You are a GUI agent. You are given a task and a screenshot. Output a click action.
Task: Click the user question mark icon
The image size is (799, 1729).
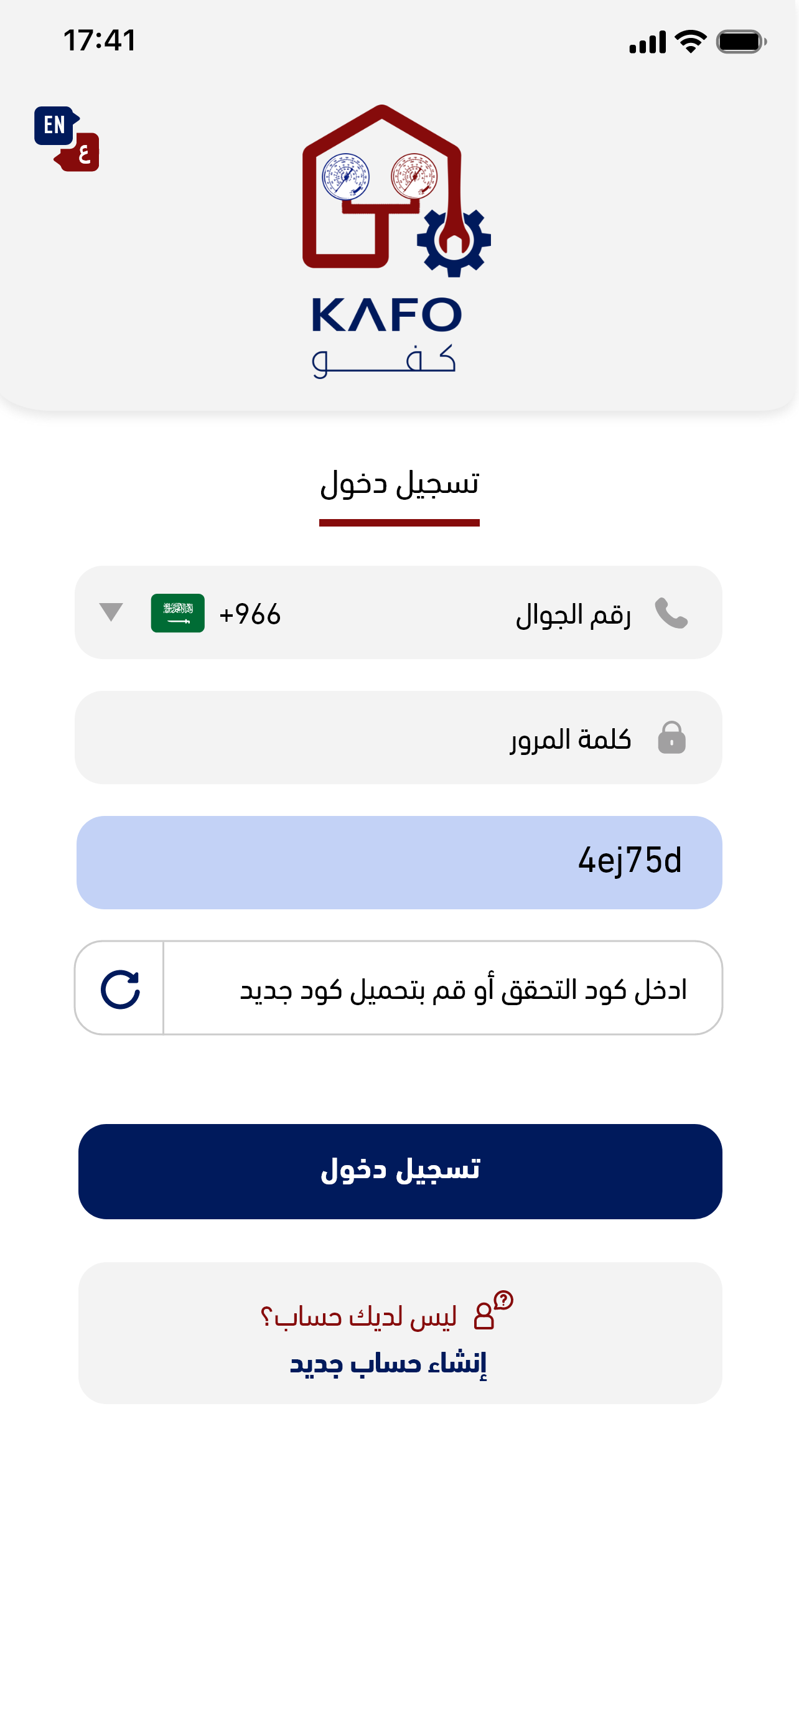click(x=492, y=1310)
